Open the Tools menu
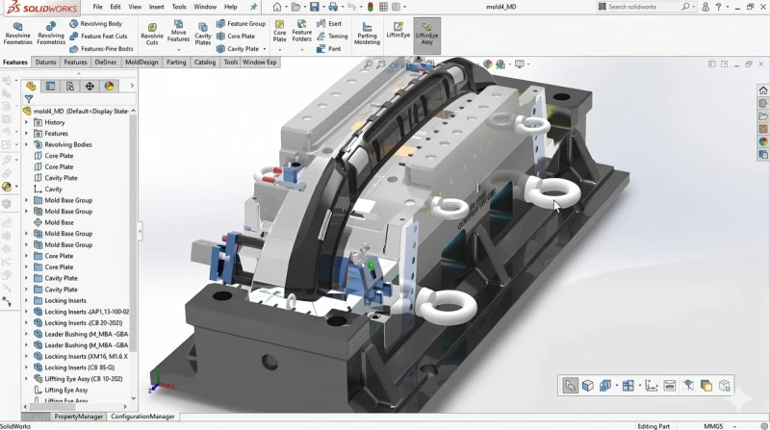Image resolution: width=770 pixels, height=430 pixels. pyautogui.click(x=179, y=7)
